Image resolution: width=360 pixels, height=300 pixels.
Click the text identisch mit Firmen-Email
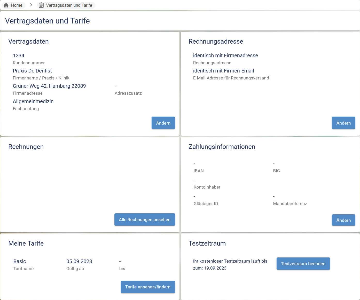pos(223,71)
